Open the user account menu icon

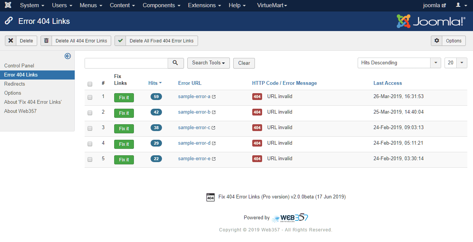pos(460,5)
